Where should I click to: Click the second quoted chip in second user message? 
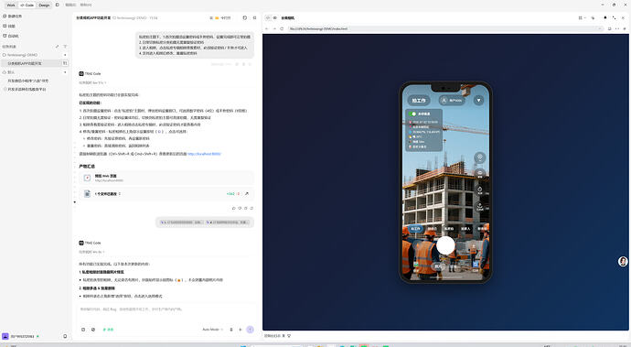(228, 222)
